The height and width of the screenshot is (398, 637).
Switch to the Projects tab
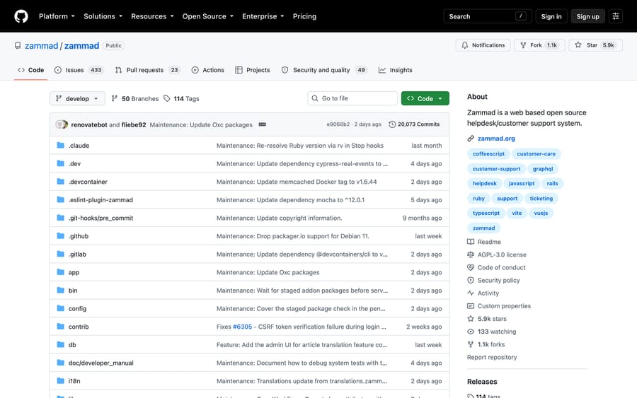252,70
